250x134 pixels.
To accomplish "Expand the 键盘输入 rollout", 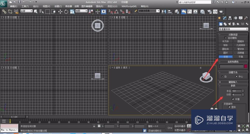I will click(233, 82).
